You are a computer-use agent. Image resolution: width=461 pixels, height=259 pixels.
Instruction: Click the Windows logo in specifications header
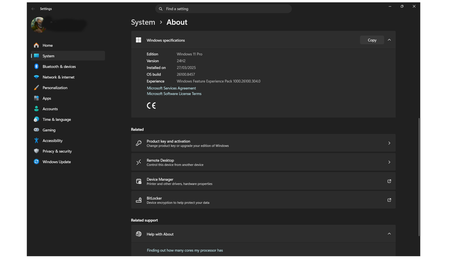pyautogui.click(x=138, y=40)
